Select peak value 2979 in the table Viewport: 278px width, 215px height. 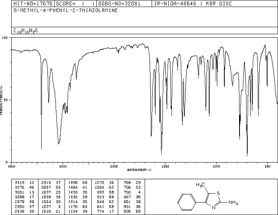click(19, 202)
